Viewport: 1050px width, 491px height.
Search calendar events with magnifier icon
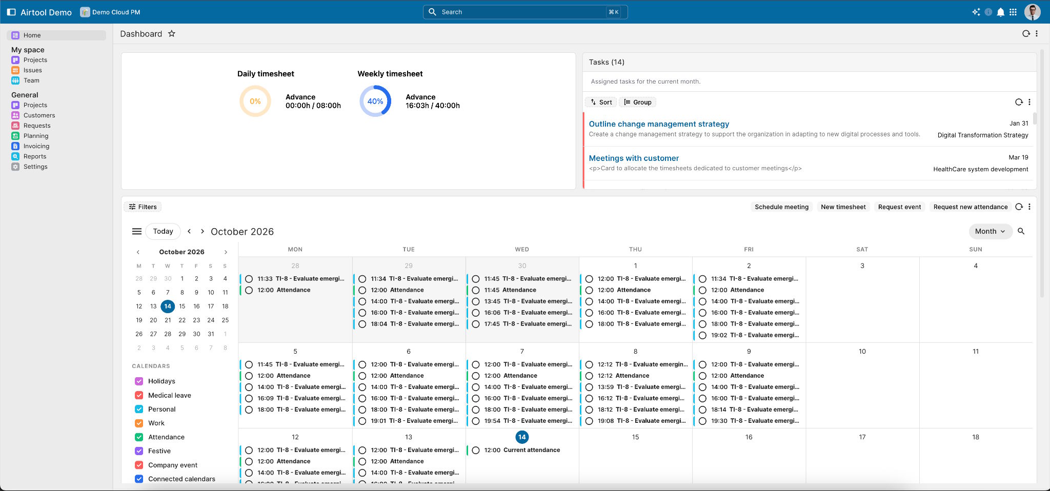click(x=1021, y=231)
